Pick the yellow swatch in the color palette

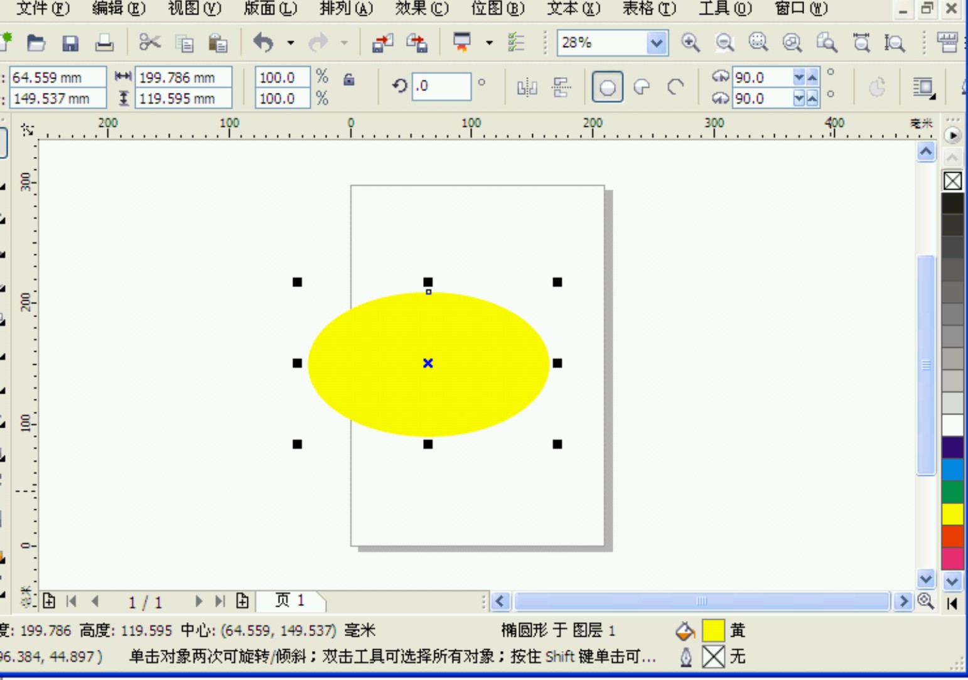pos(952,514)
